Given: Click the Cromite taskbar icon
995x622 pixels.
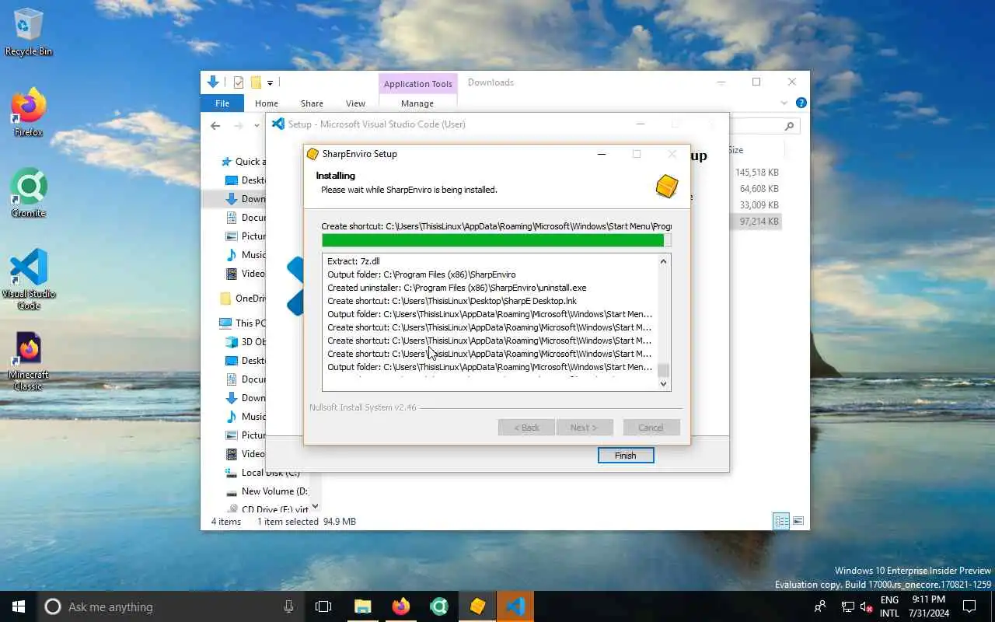Looking at the screenshot, I should click(x=439, y=606).
